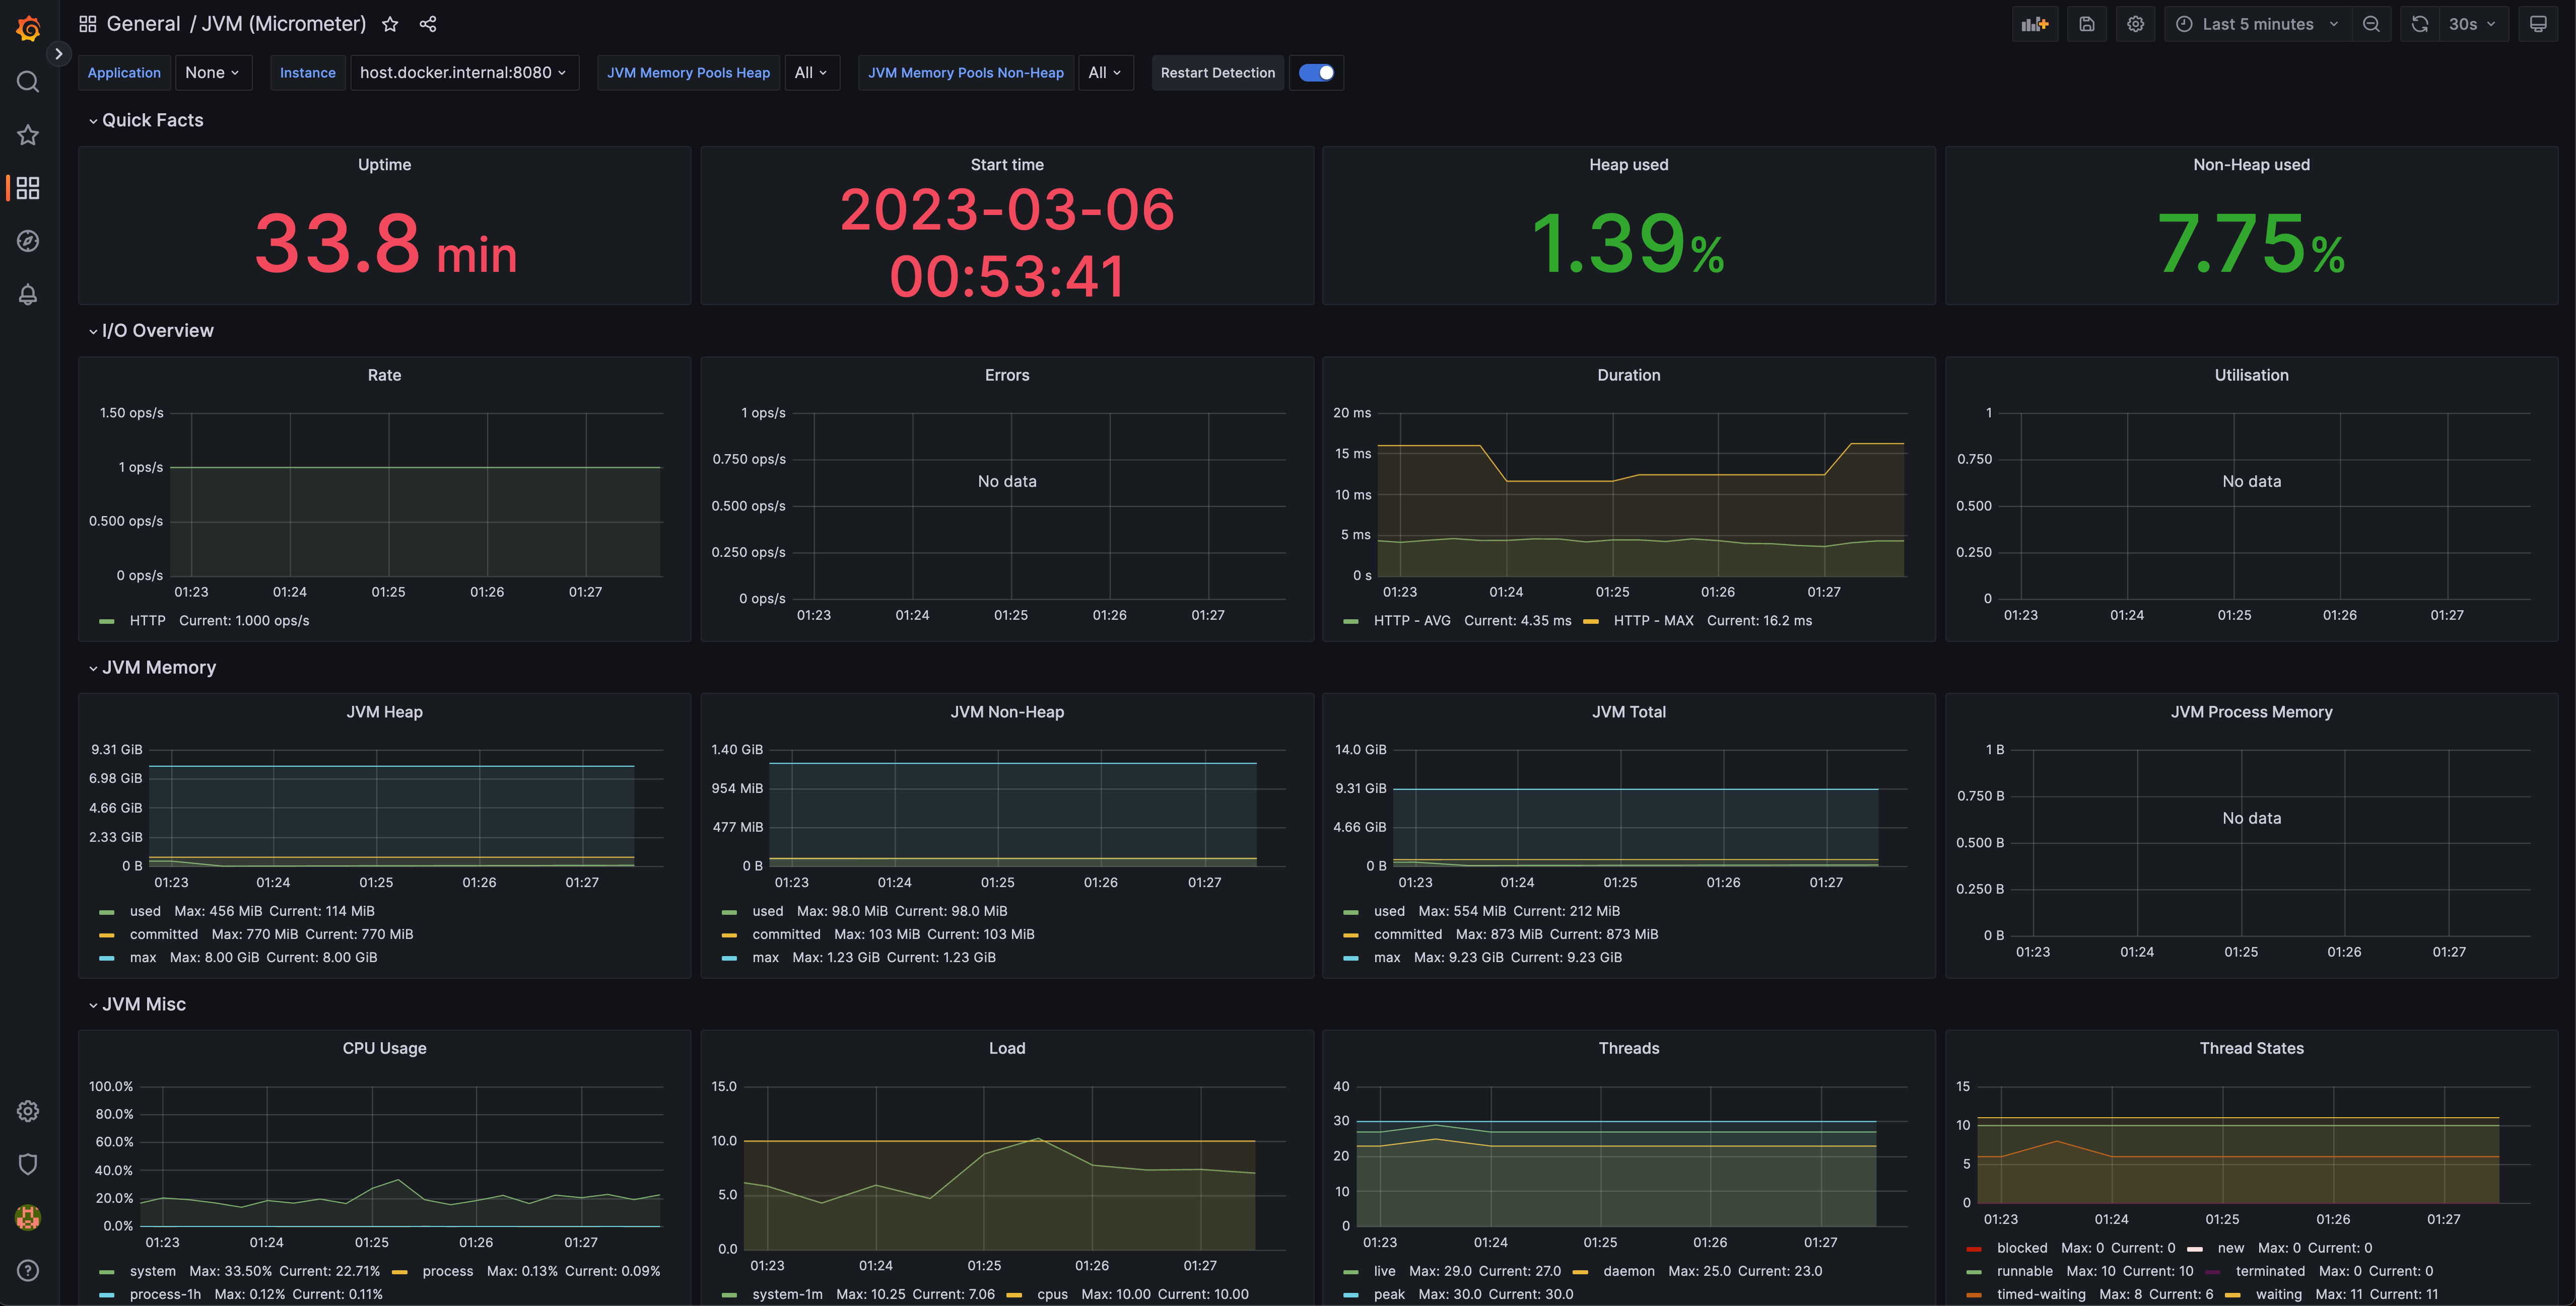Mark dashboard as favorite star

pyautogui.click(x=390, y=24)
